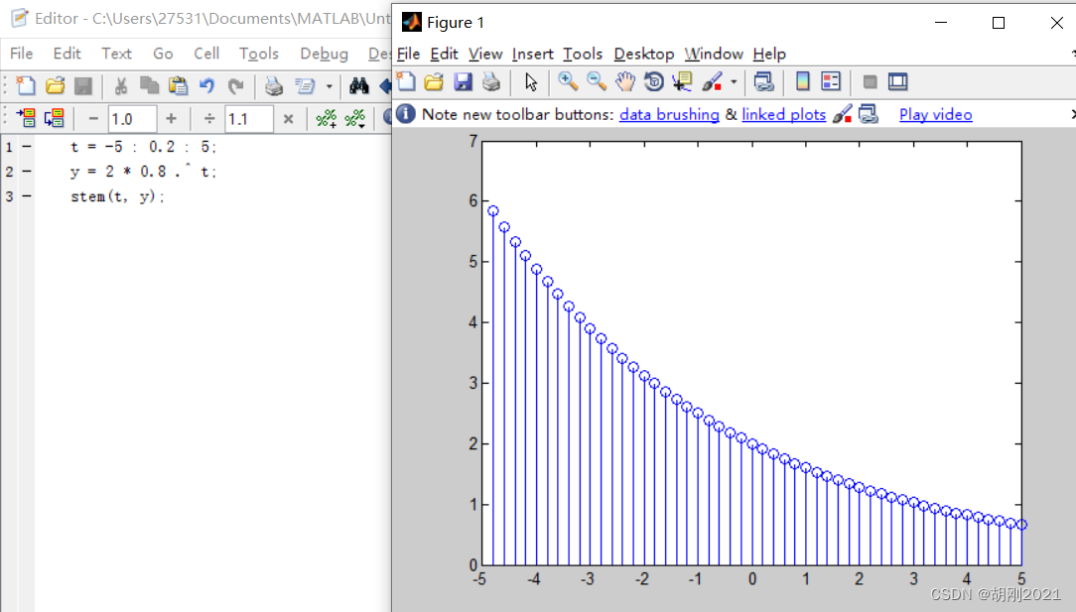Follow the data brushing link
The image size is (1076, 612).
coord(669,115)
